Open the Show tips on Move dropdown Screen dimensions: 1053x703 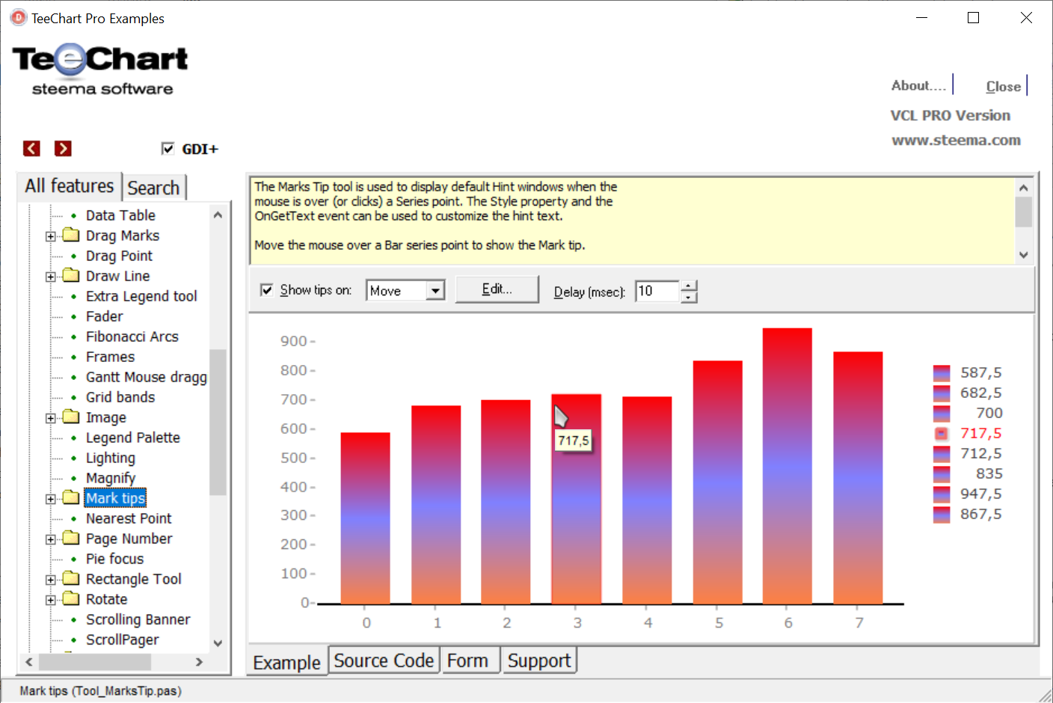coord(435,290)
